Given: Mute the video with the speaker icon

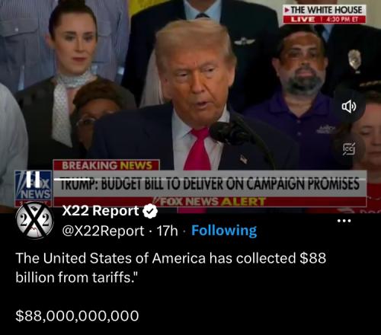Looking at the screenshot, I should 349,107.
